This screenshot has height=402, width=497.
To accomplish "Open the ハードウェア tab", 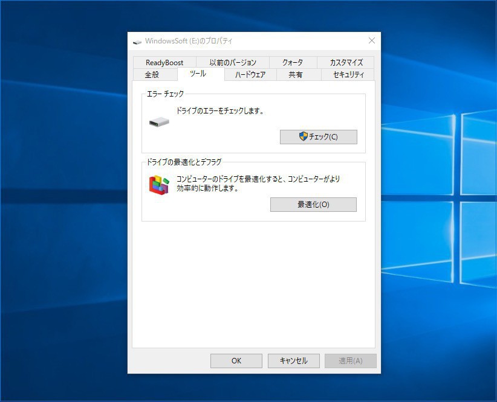I will (250, 75).
